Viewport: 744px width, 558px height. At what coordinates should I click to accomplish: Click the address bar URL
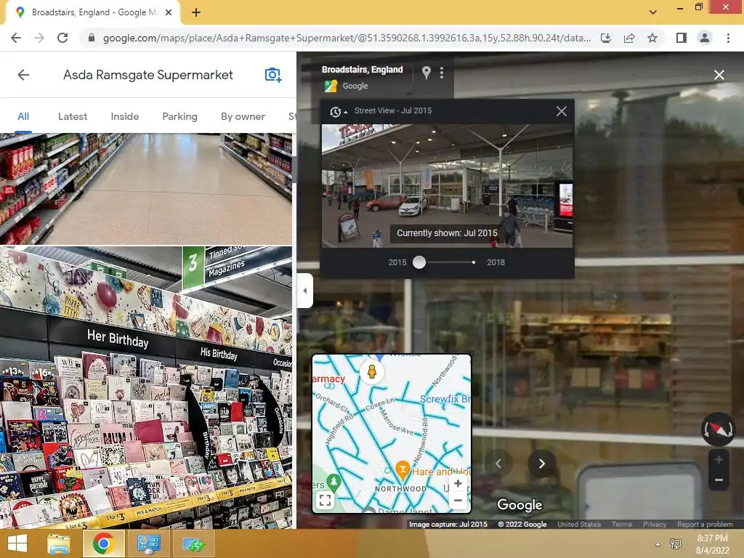pos(347,38)
